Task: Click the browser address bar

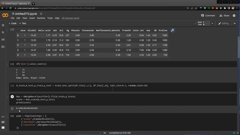Action: point(98,8)
